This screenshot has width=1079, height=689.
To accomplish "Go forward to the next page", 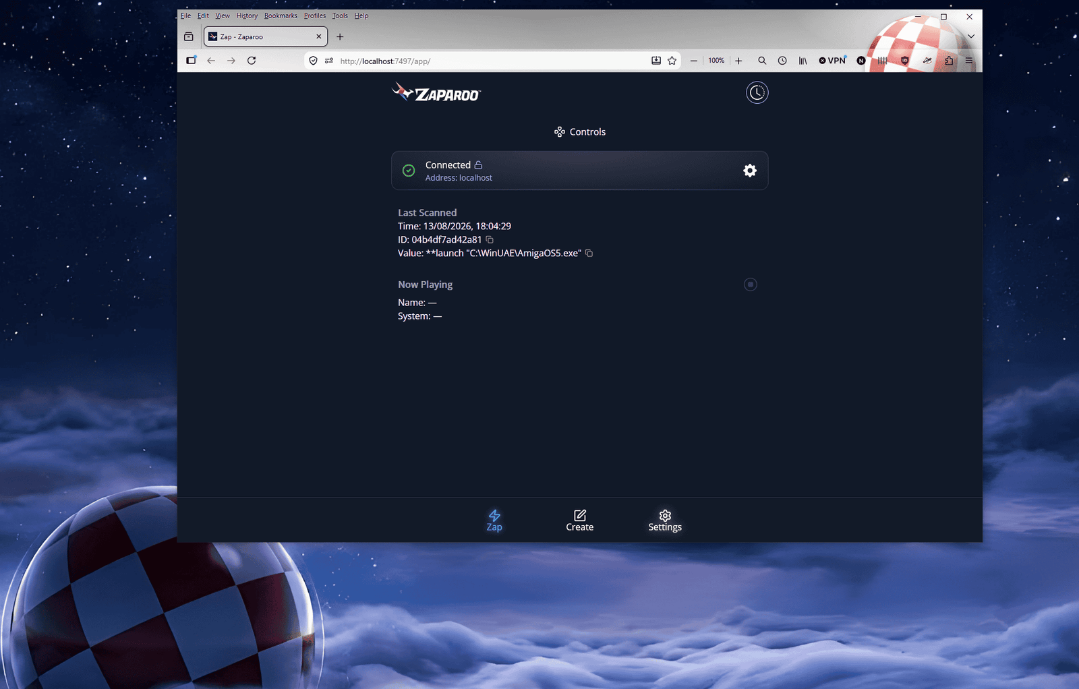I will coord(231,61).
